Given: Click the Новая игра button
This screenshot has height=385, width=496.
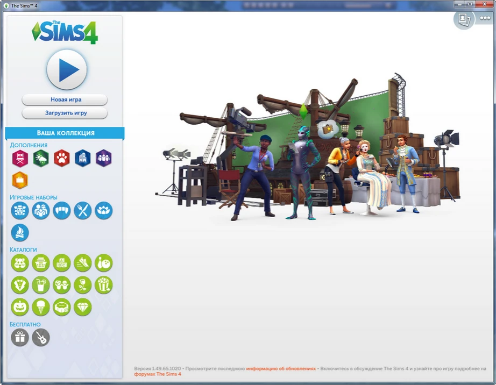Looking at the screenshot, I should pos(64,99).
